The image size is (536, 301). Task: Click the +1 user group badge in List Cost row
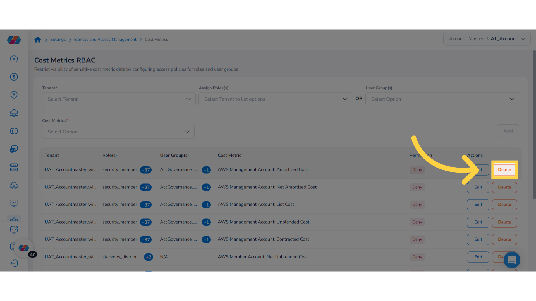click(206, 205)
